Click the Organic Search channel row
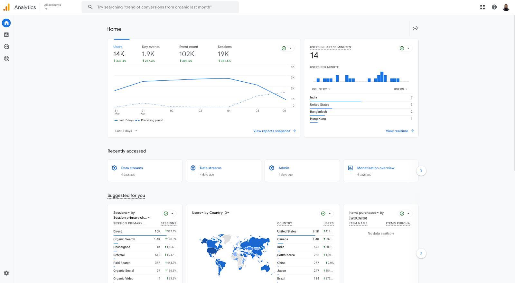 point(145,239)
